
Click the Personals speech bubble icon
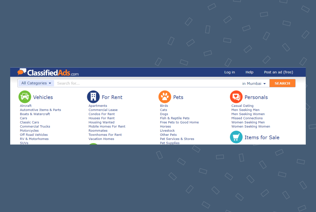tap(236, 97)
